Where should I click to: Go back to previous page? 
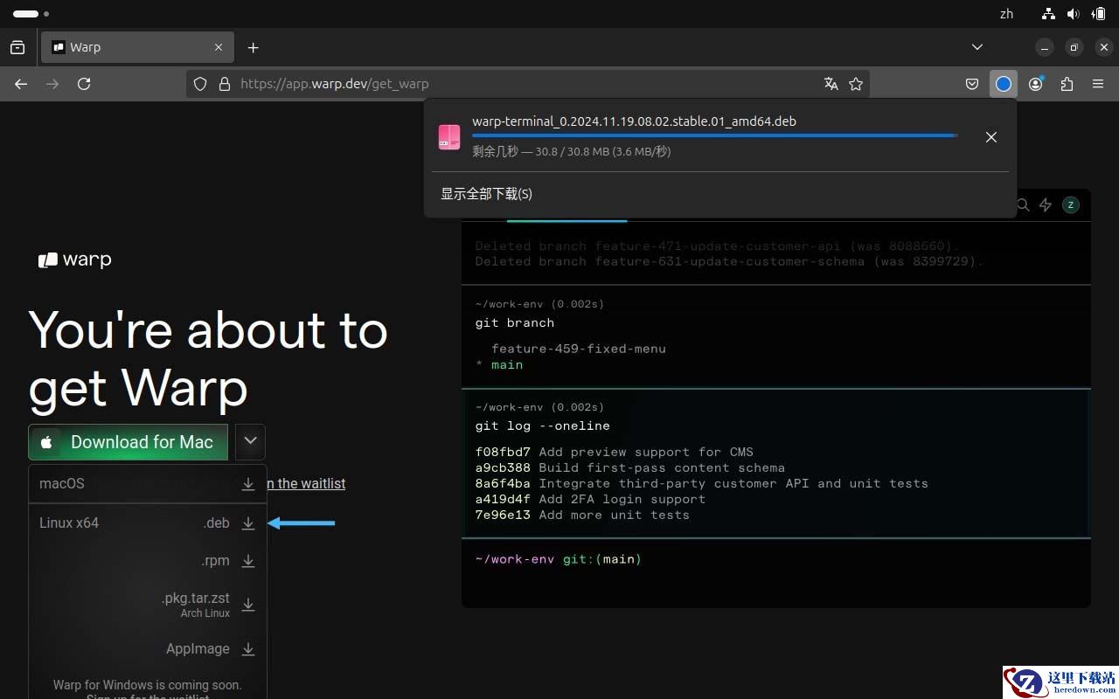pos(21,84)
